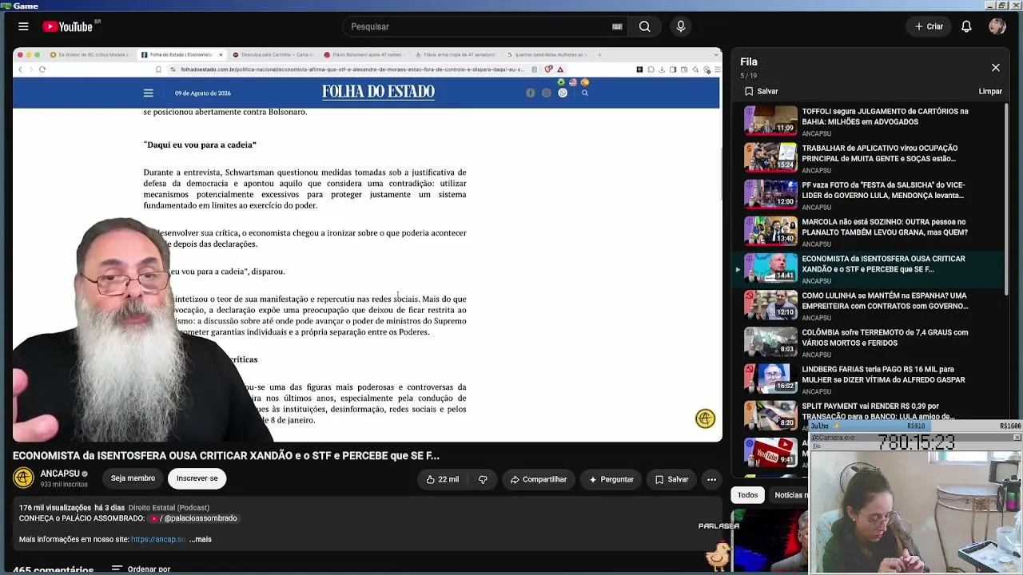Select current ECONOMISTA da ISENTOSFERA queue item
This screenshot has width=1023, height=575.
click(870, 268)
